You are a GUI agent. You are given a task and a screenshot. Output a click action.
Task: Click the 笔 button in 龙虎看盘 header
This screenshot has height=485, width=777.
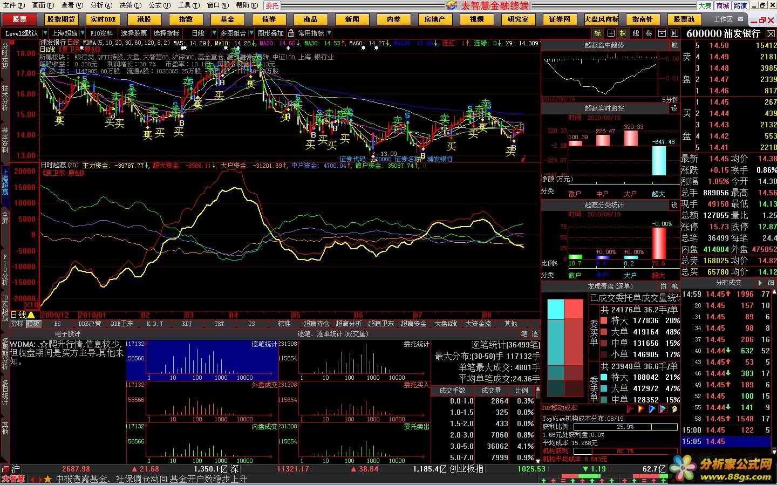tap(674, 286)
